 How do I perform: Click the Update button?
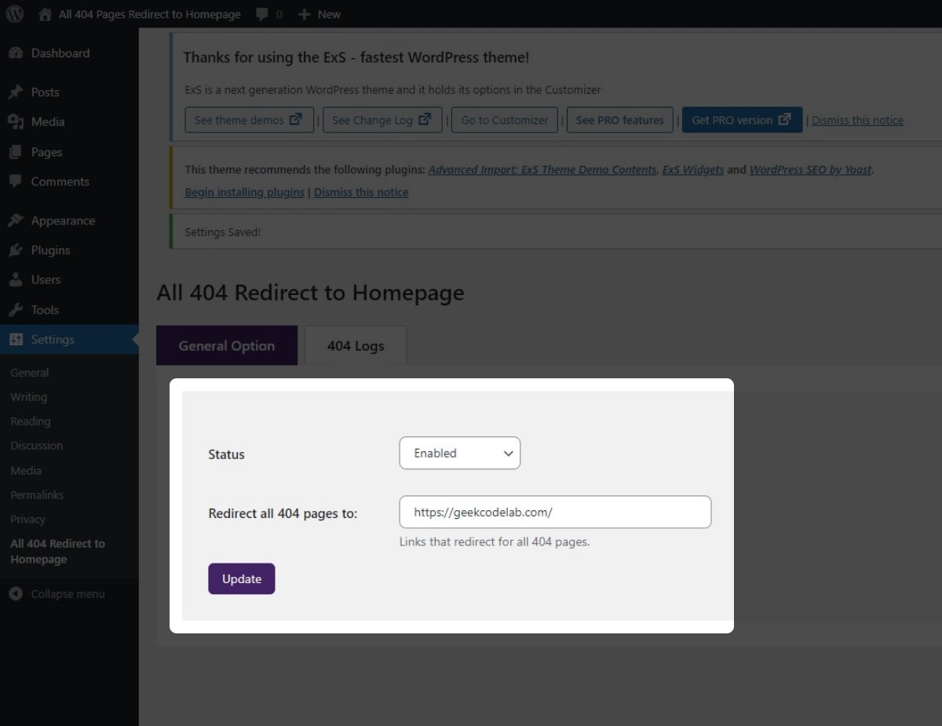click(x=242, y=578)
